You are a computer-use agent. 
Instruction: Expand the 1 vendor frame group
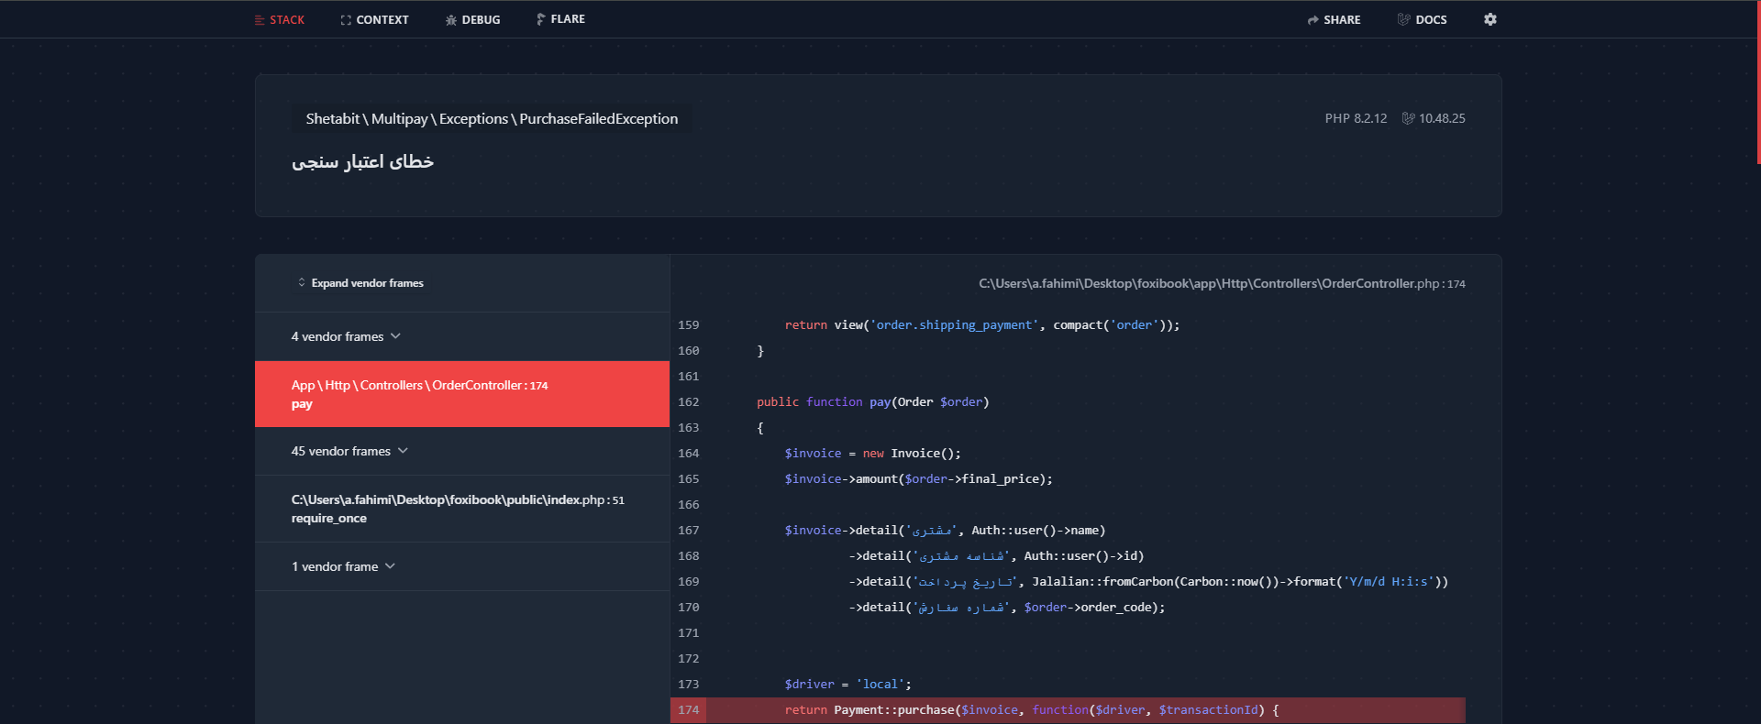coord(343,566)
